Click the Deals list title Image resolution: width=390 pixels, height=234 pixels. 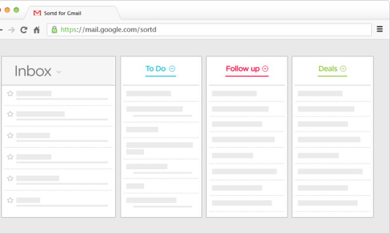[328, 69]
